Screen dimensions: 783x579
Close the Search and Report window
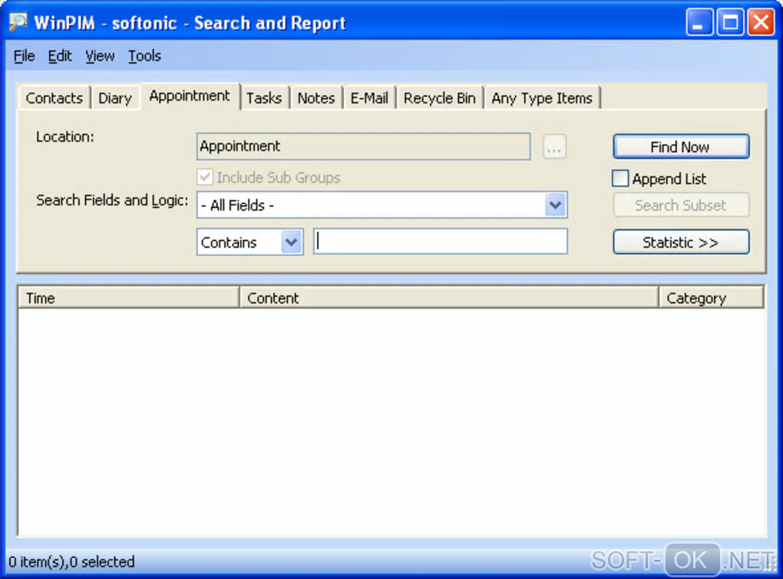761,22
